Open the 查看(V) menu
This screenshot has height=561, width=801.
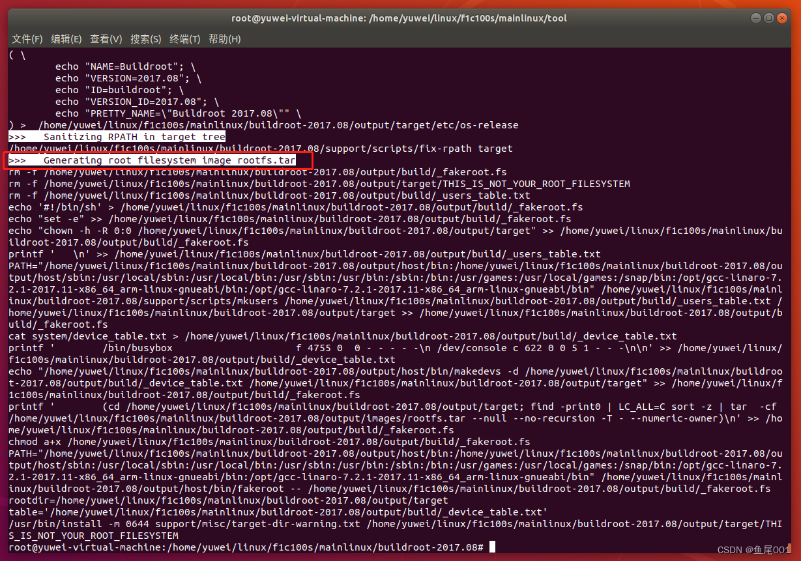coord(106,39)
